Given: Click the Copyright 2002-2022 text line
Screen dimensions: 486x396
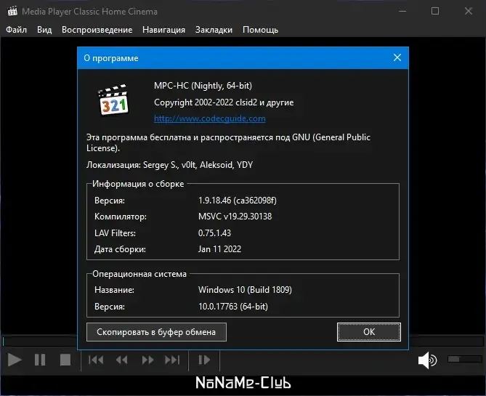Looking at the screenshot, I should [224, 102].
